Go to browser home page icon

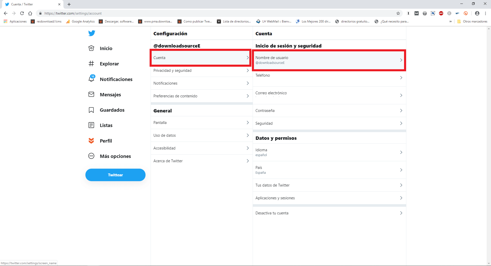[x=30, y=13]
